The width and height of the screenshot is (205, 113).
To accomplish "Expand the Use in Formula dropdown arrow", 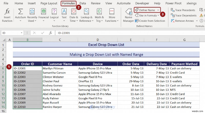I will tap(158, 15).
